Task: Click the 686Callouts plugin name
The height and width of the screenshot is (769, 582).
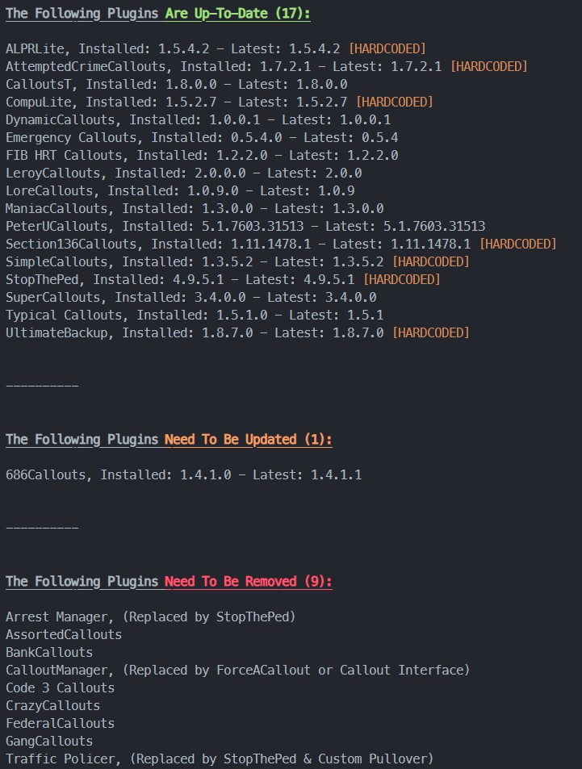Action: [x=45, y=475]
